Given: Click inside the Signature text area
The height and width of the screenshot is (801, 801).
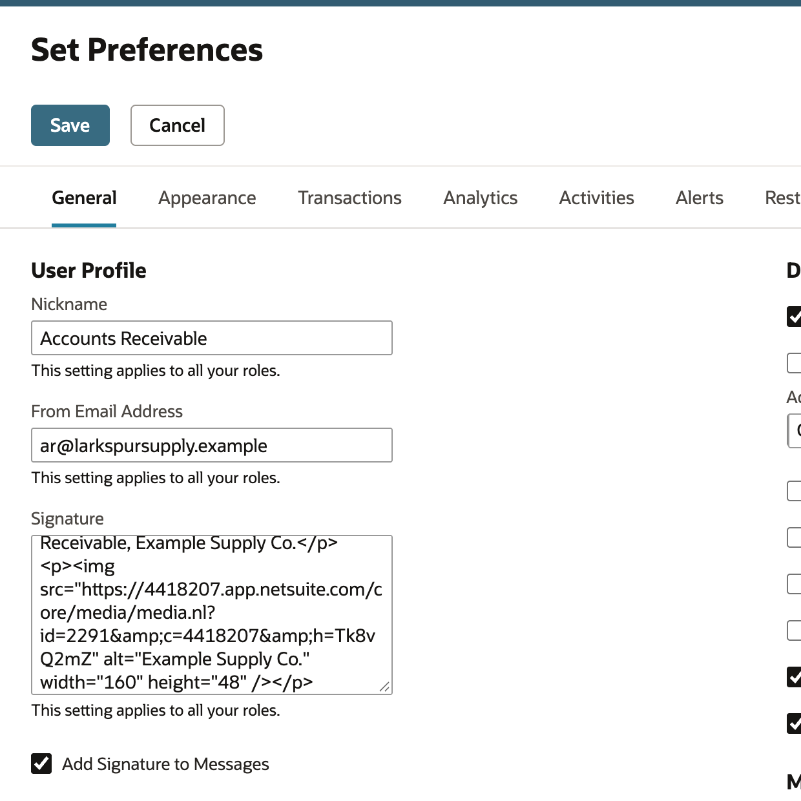Looking at the screenshot, I should 212,615.
